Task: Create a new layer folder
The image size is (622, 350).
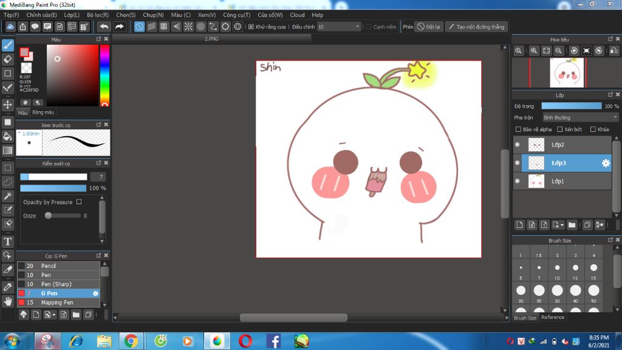Action: point(572,225)
